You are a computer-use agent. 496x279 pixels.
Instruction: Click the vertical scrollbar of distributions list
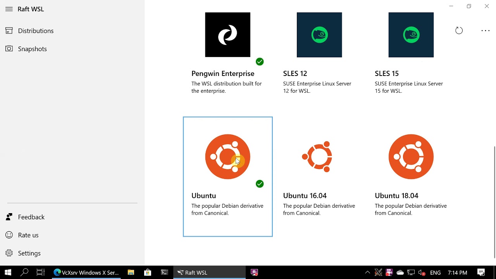click(494, 202)
